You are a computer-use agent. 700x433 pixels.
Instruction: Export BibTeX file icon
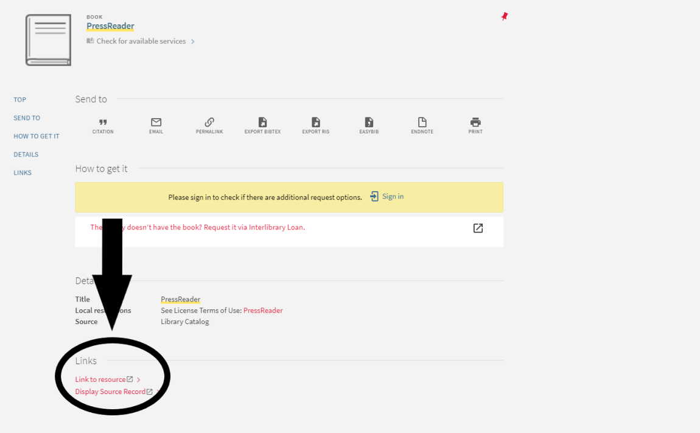[x=262, y=123]
